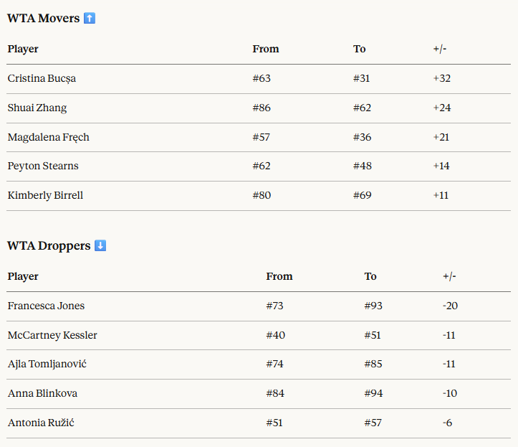The width and height of the screenshot is (518, 447).
Task: Select player name Shuai Zhang
Action: coord(37,108)
